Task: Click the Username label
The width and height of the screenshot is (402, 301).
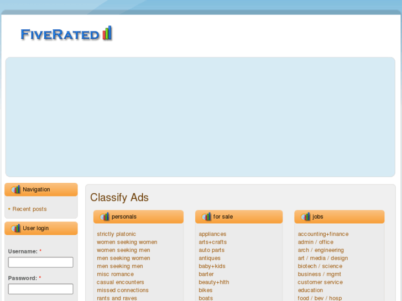Action: tap(23, 251)
